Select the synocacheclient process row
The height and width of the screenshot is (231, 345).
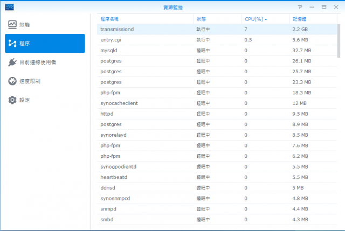(x=217, y=103)
